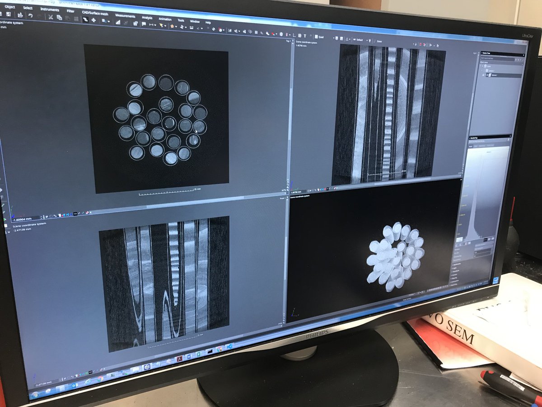Select the highlighted navigation cursor tool

click(85, 19)
